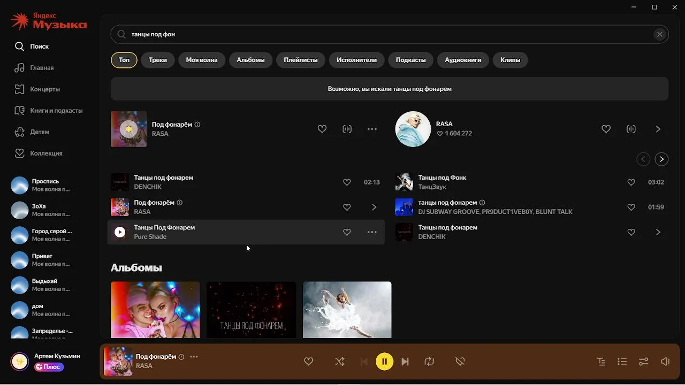The image size is (685, 385).
Task: Open Танцы под фонарем album cover
Action: point(251,310)
